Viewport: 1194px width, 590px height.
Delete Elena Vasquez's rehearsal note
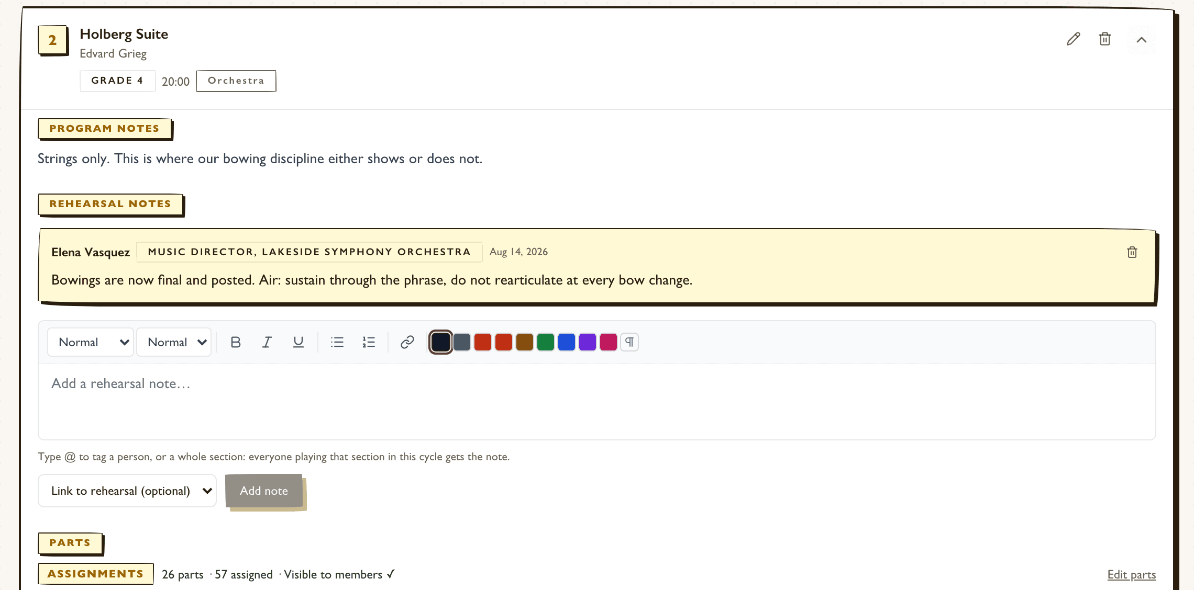point(1132,252)
